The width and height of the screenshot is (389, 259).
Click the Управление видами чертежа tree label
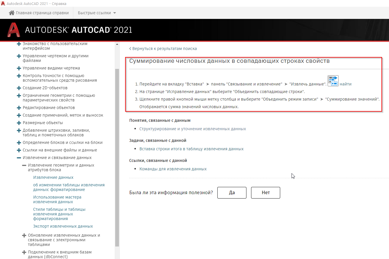coord(51,68)
